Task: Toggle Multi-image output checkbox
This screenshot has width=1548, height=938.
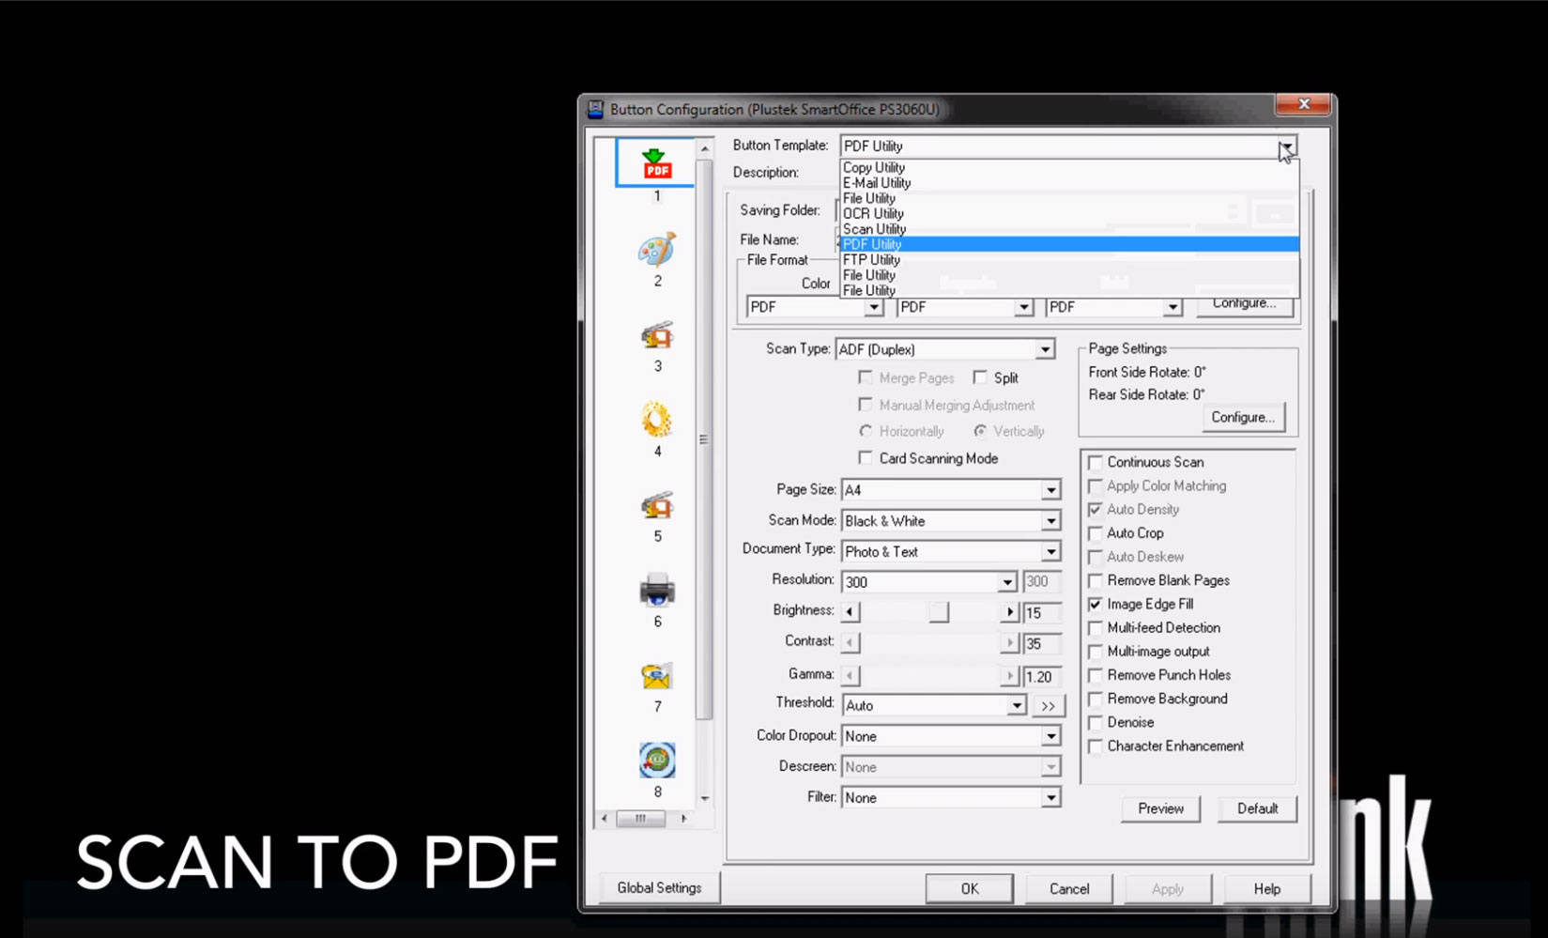Action: (1095, 652)
